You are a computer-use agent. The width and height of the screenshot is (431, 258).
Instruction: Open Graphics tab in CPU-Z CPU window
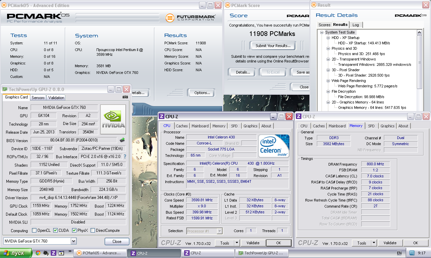pos(251,126)
